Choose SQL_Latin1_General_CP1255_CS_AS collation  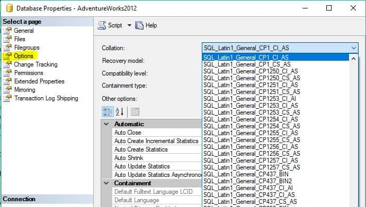[275, 140]
